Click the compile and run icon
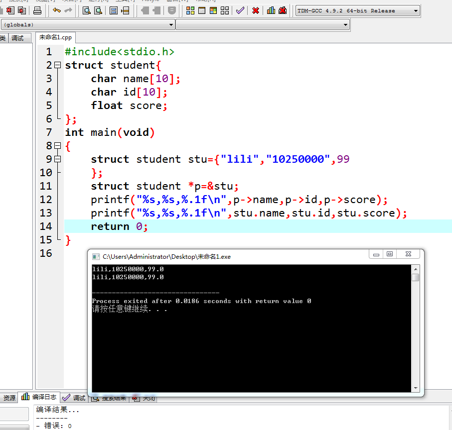The width and height of the screenshot is (452, 430). click(x=213, y=10)
